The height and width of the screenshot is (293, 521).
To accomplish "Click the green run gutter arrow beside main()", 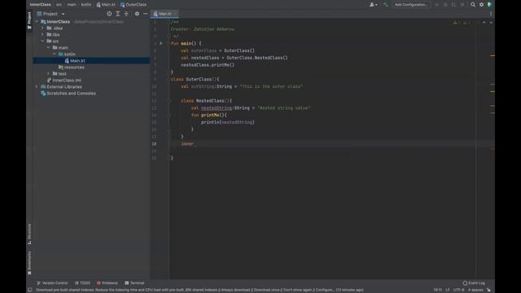I will 161,43.
